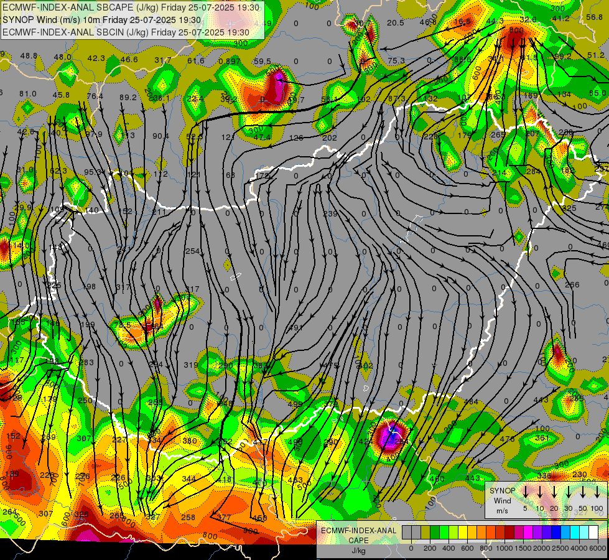
Task: Select the cyan CAPE legend swatch
Action: pos(574,533)
